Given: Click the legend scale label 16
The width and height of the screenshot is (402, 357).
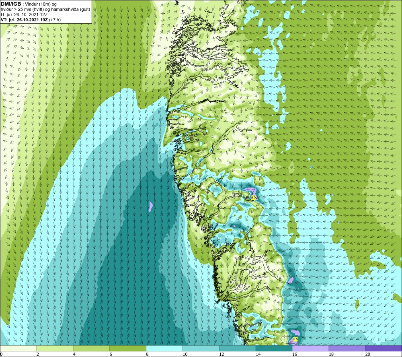Looking at the screenshot, I should (x=295, y=354).
